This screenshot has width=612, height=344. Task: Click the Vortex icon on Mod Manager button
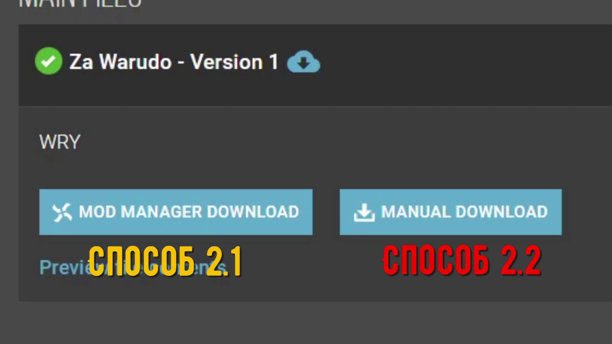pos(62,212)
